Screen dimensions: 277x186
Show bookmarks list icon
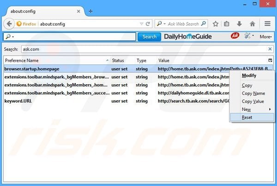coord(227,24)
